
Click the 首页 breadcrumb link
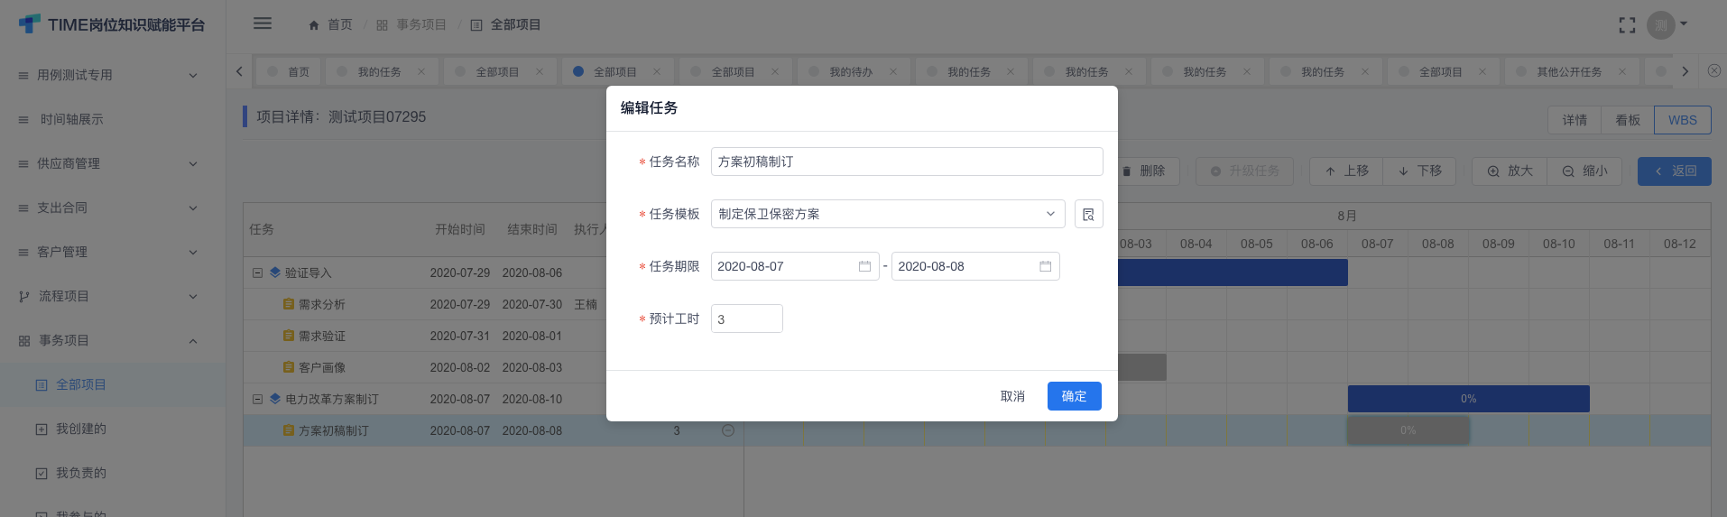click(339, 25)
